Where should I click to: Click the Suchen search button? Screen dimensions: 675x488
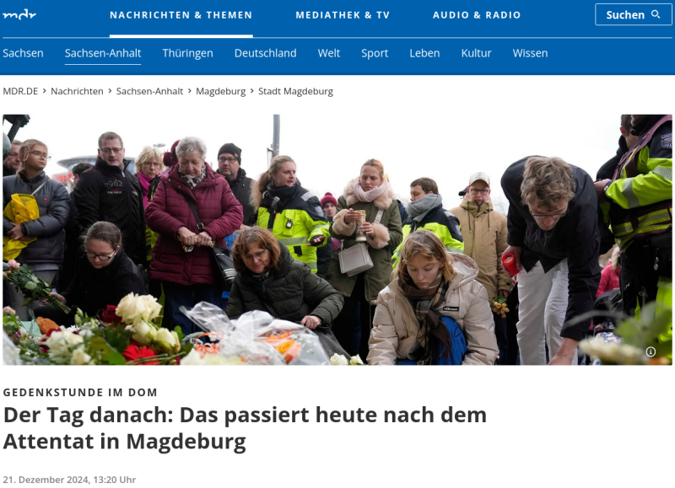tap(633, 14)
